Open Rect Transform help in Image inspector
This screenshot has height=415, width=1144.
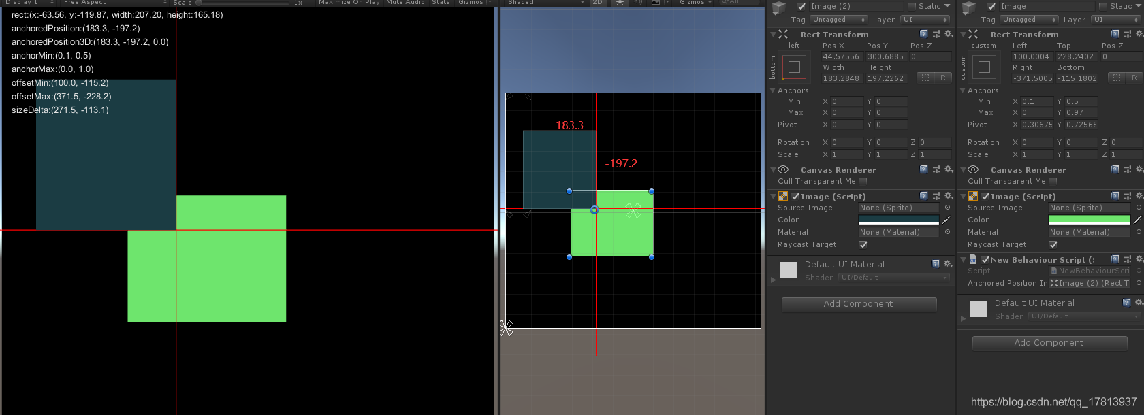1115,34
